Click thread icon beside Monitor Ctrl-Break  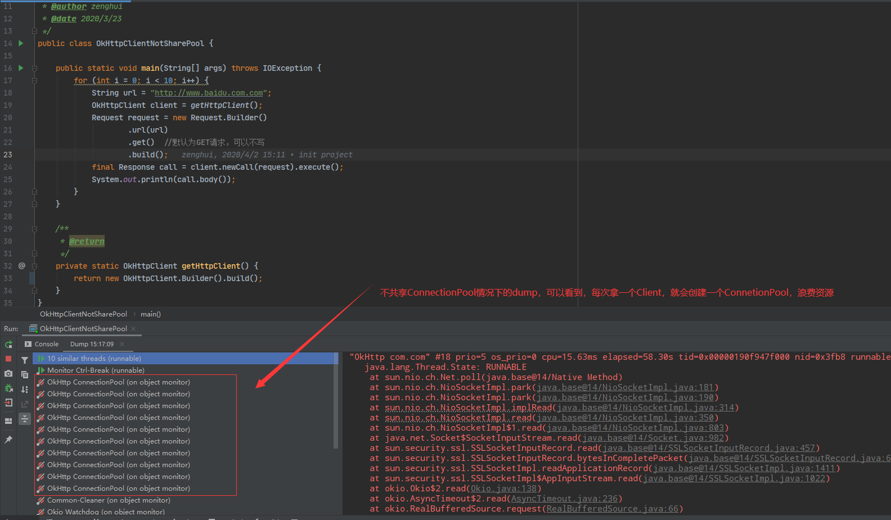pyautogui.click(x=41, y=370)
